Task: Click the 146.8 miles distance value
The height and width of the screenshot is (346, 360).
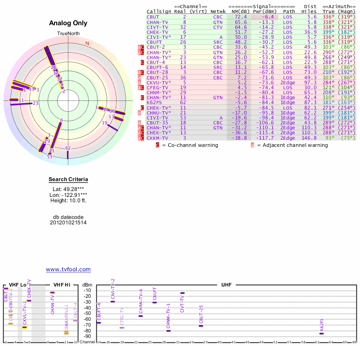Action: point(309,138)
